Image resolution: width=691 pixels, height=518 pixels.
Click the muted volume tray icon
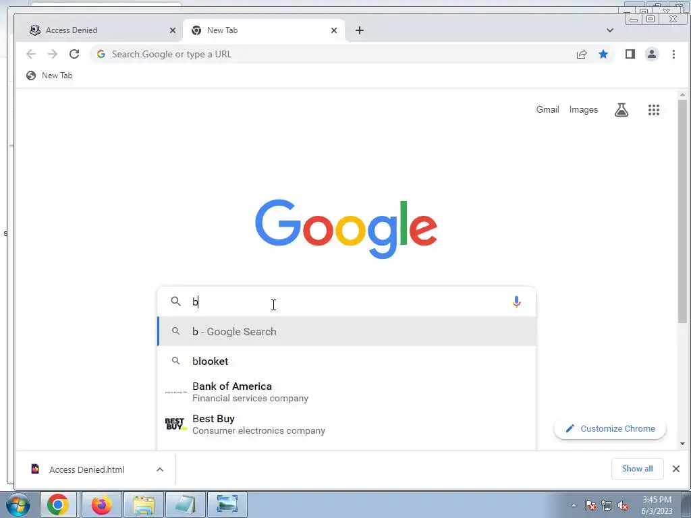(623, 506)
